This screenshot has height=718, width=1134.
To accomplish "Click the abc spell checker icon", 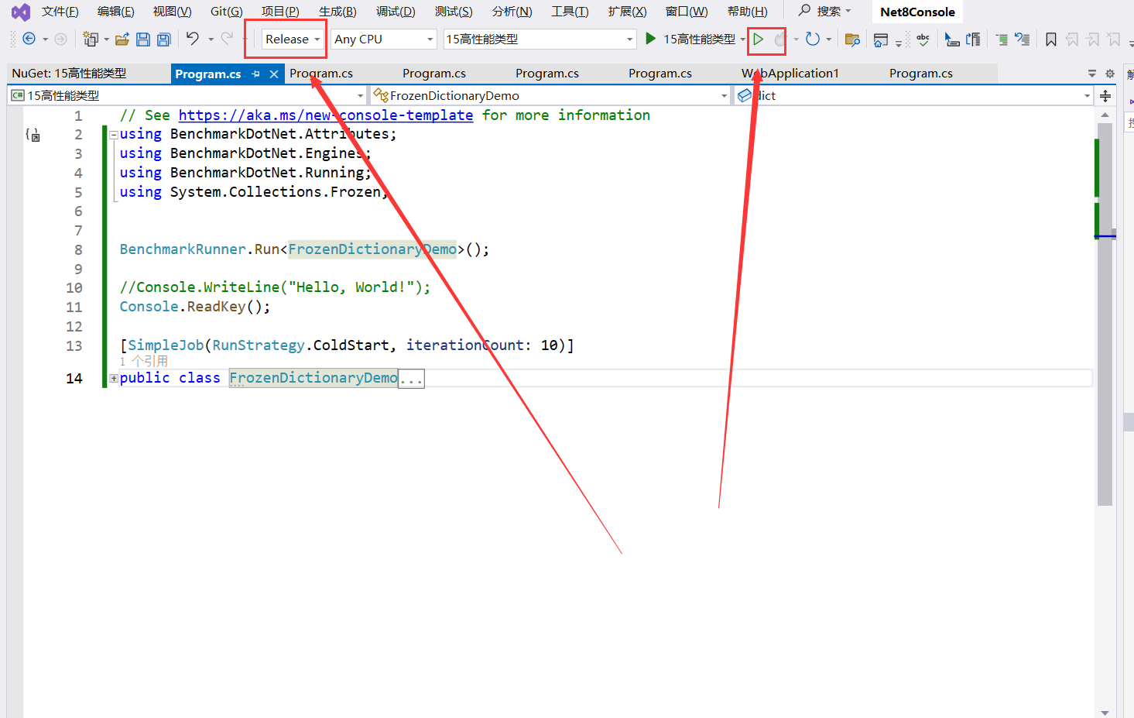I will [x=923, y=40].
